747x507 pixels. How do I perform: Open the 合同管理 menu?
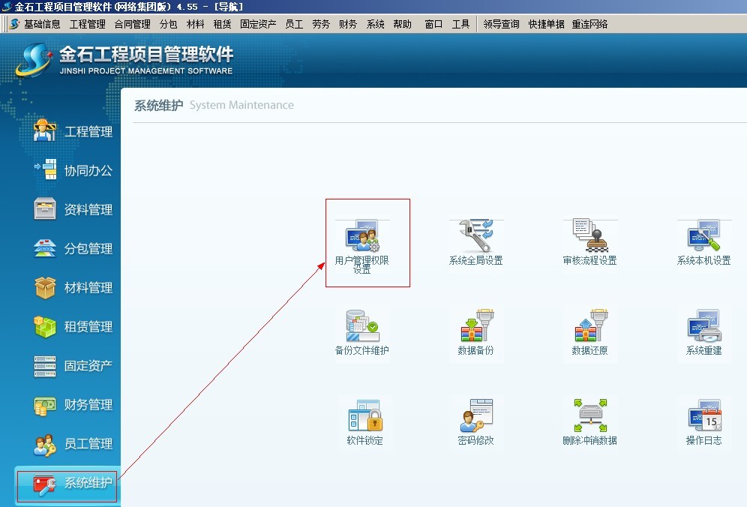(133, 24)
